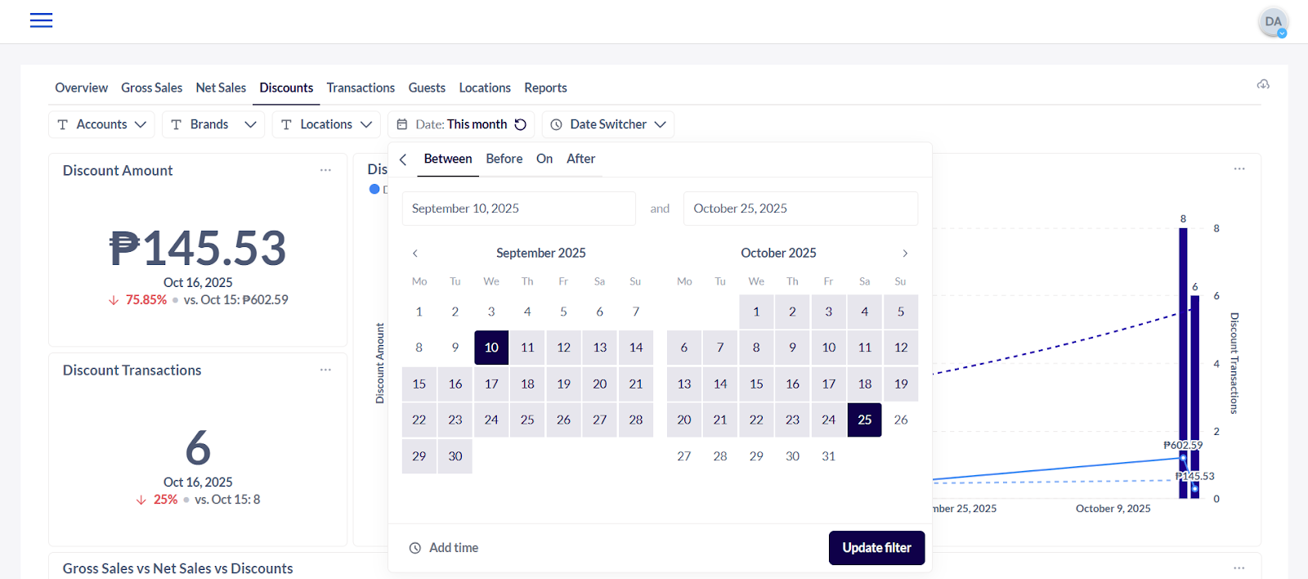Open the Locations dropdown filter
This screenshot has width=1308, height=579.
(x=326, y=124)
